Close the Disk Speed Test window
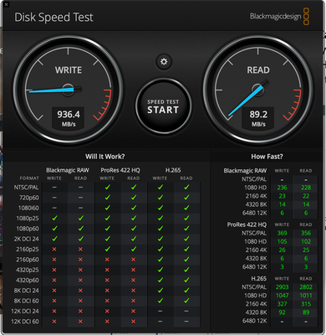 (7, 4)
